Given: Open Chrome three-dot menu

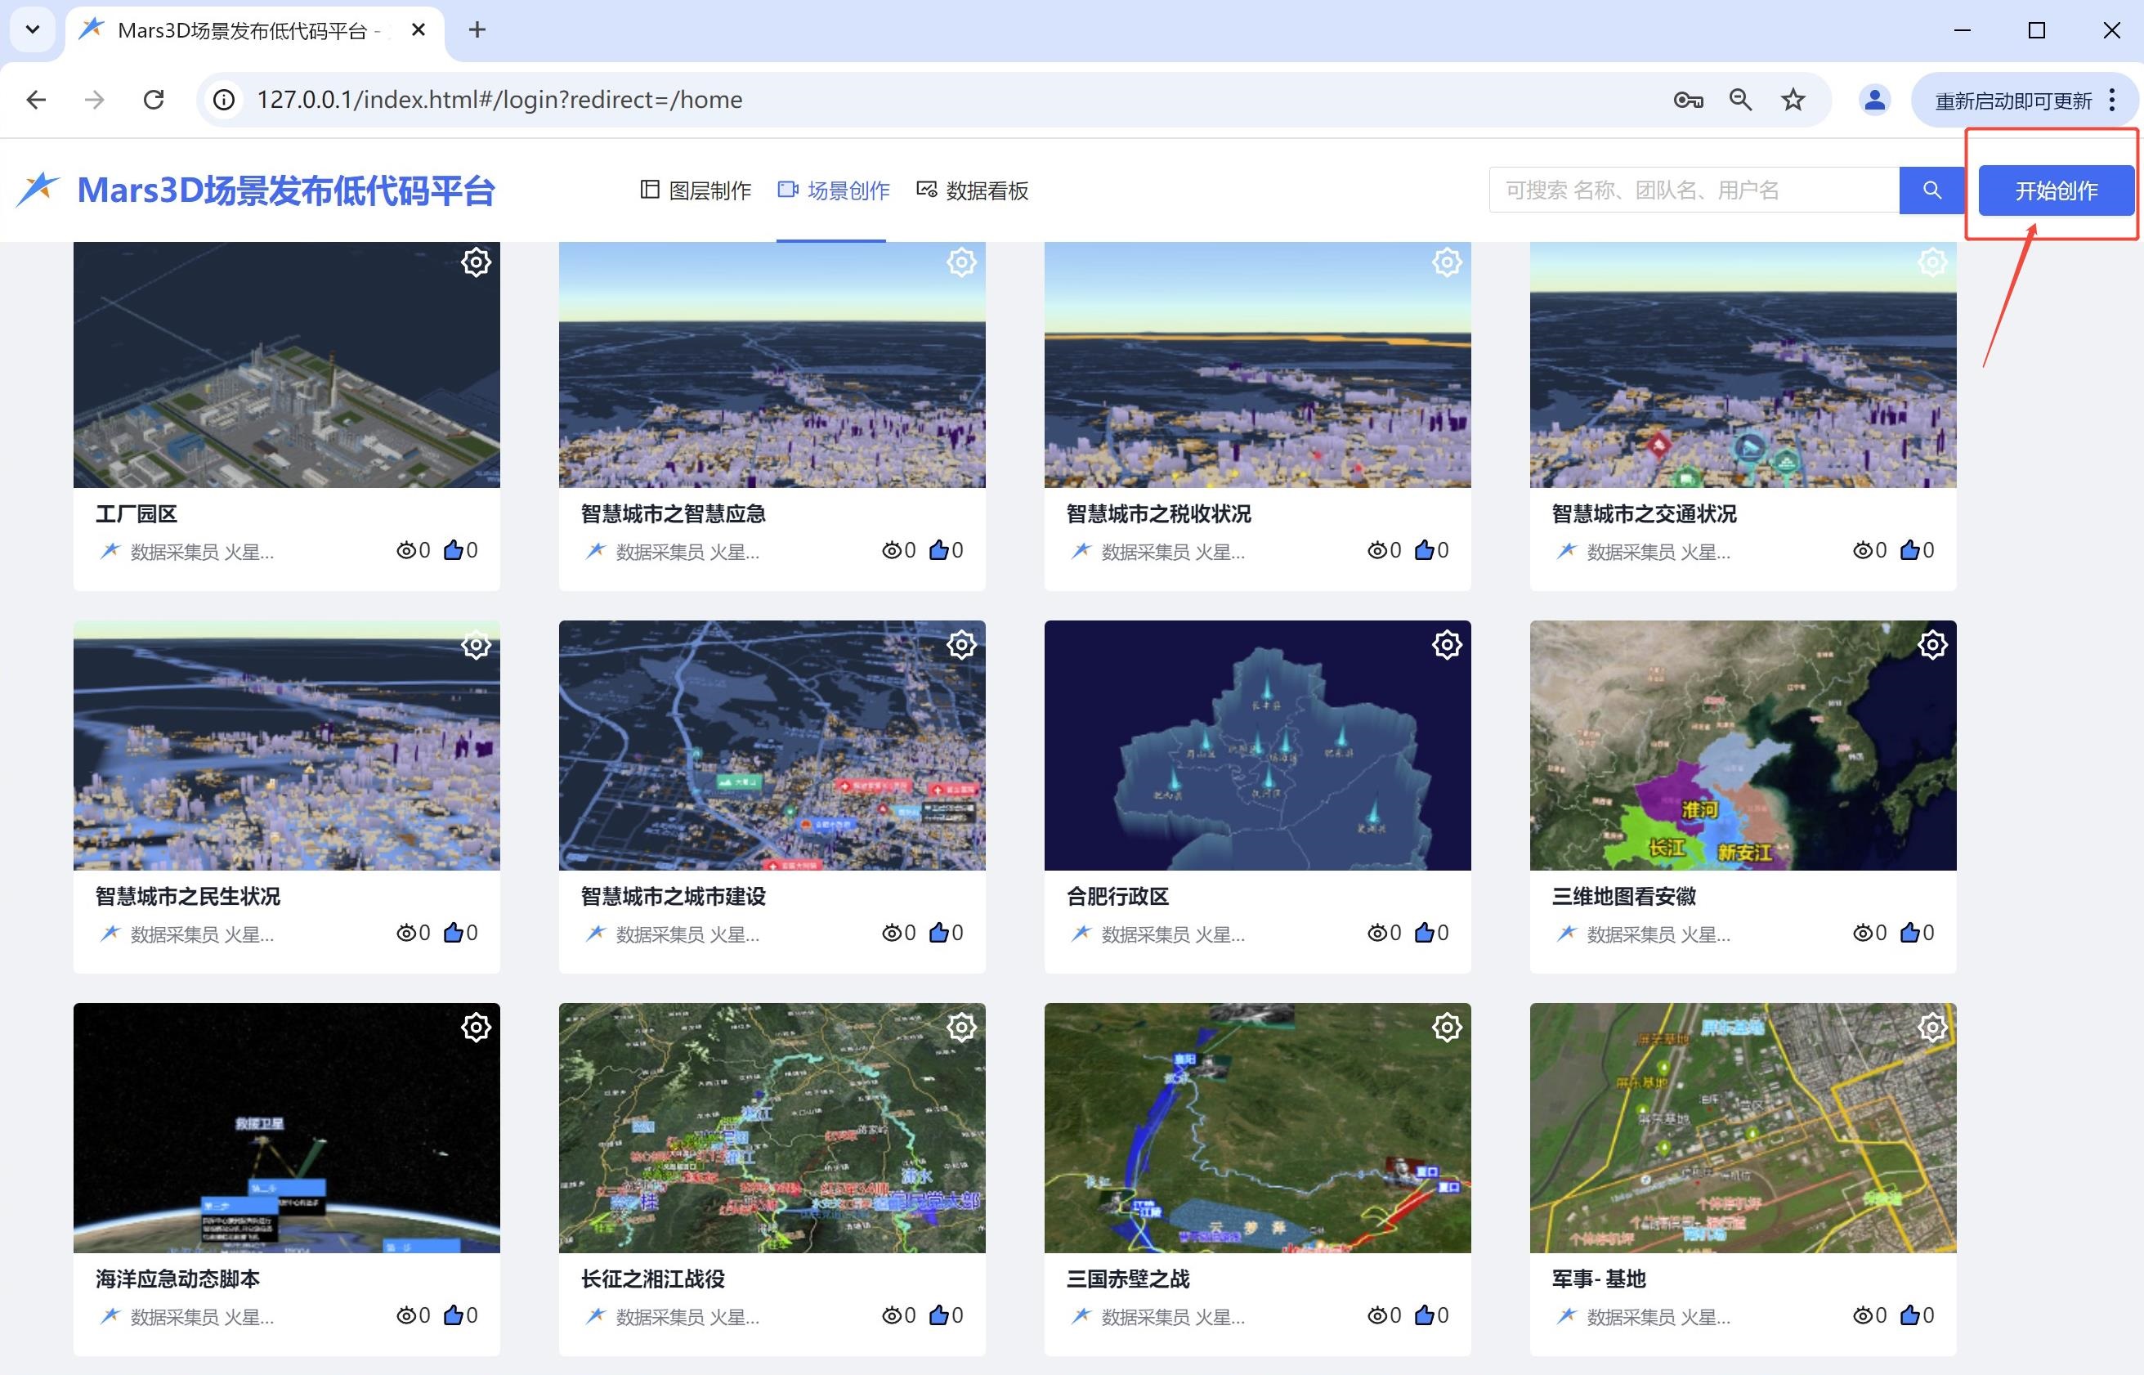Looking at the screenshot, I should 2112,100.
